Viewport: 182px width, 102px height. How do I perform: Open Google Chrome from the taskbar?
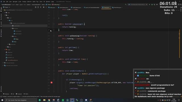click(49, 100)
